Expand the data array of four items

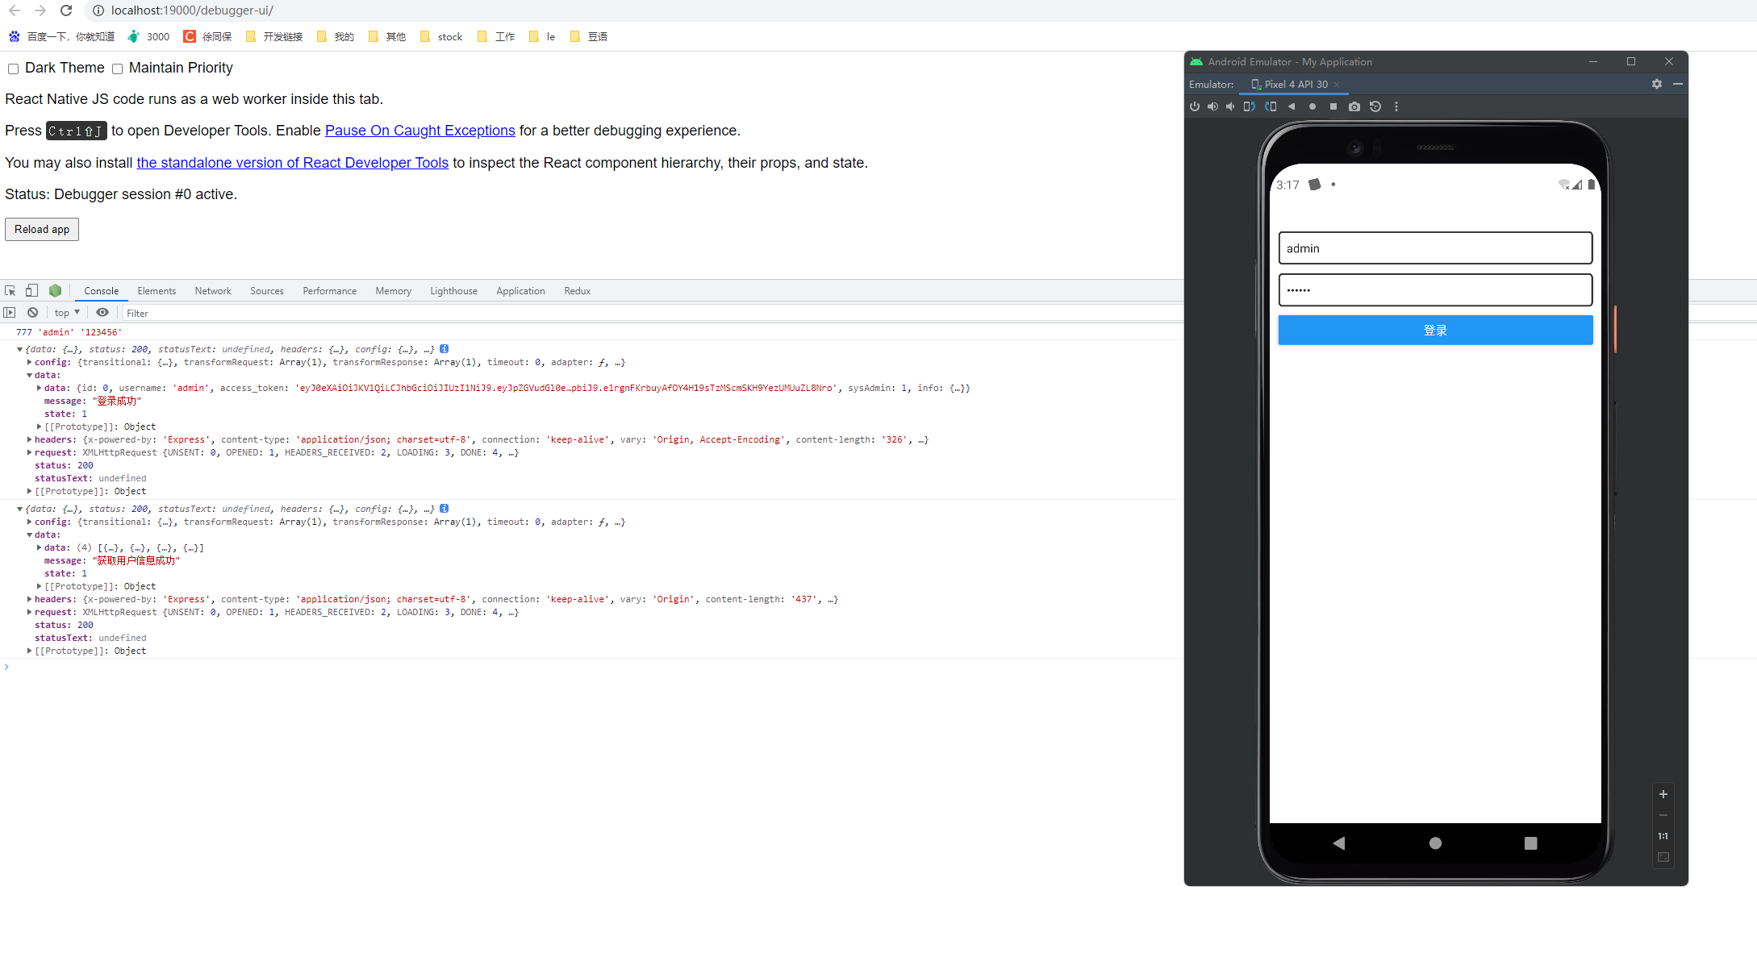40,548
